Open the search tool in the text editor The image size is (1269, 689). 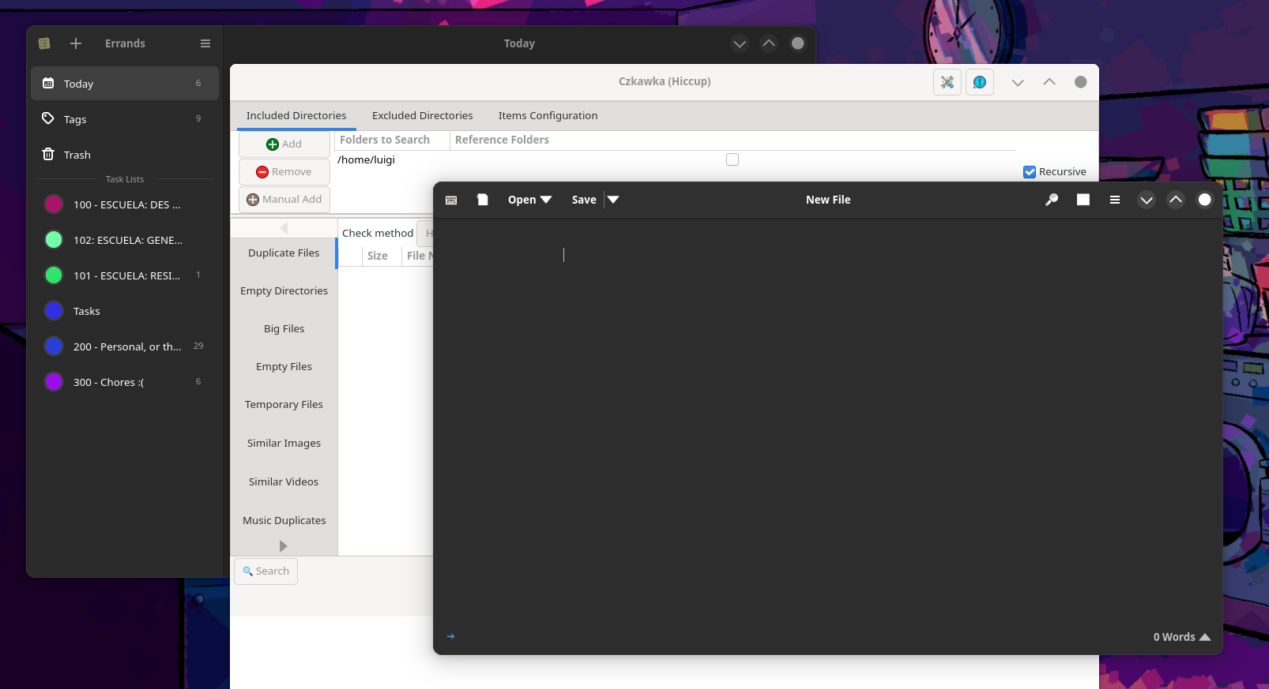pos(1051,200)
